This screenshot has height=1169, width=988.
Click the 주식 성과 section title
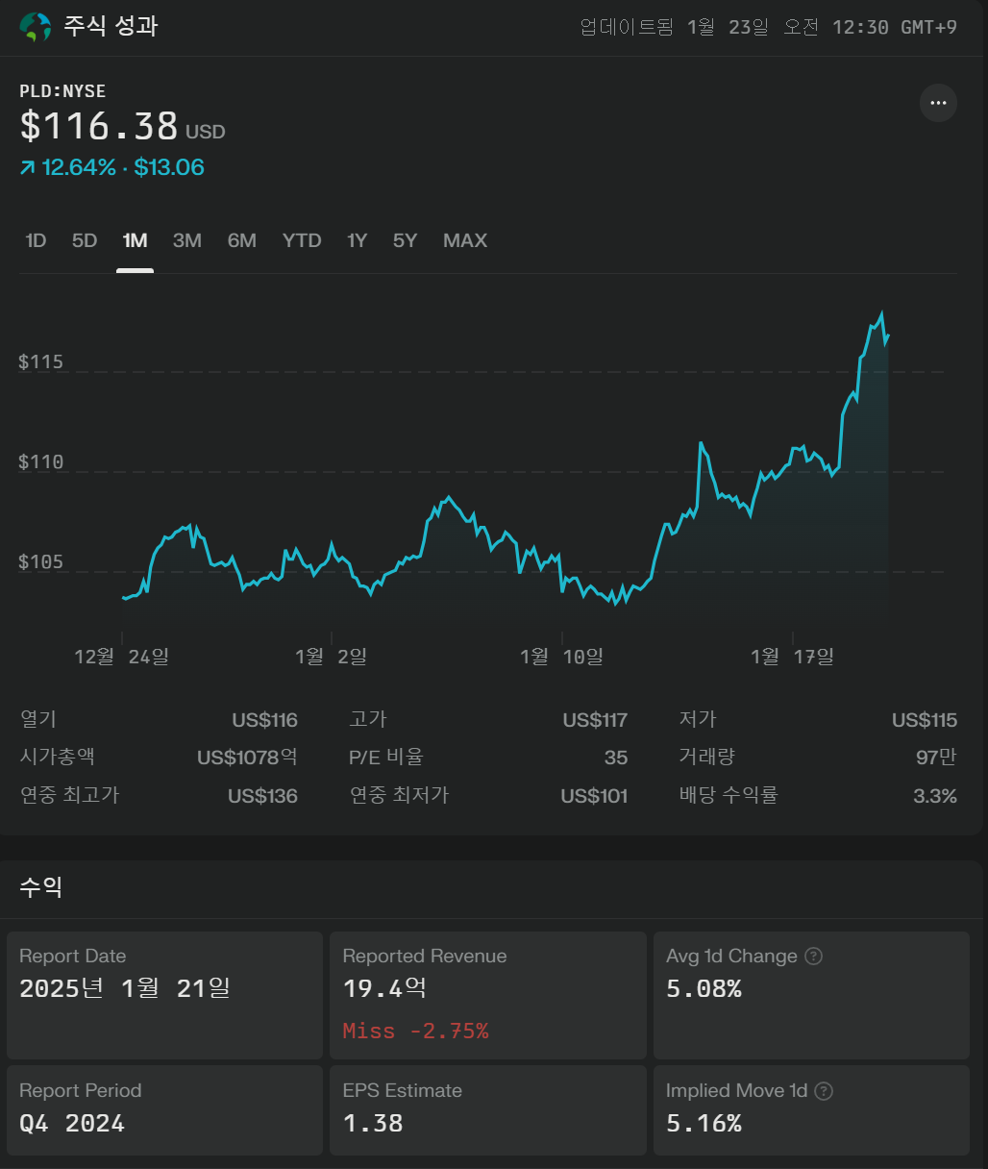pyautogui.click(x=111, y=26)
